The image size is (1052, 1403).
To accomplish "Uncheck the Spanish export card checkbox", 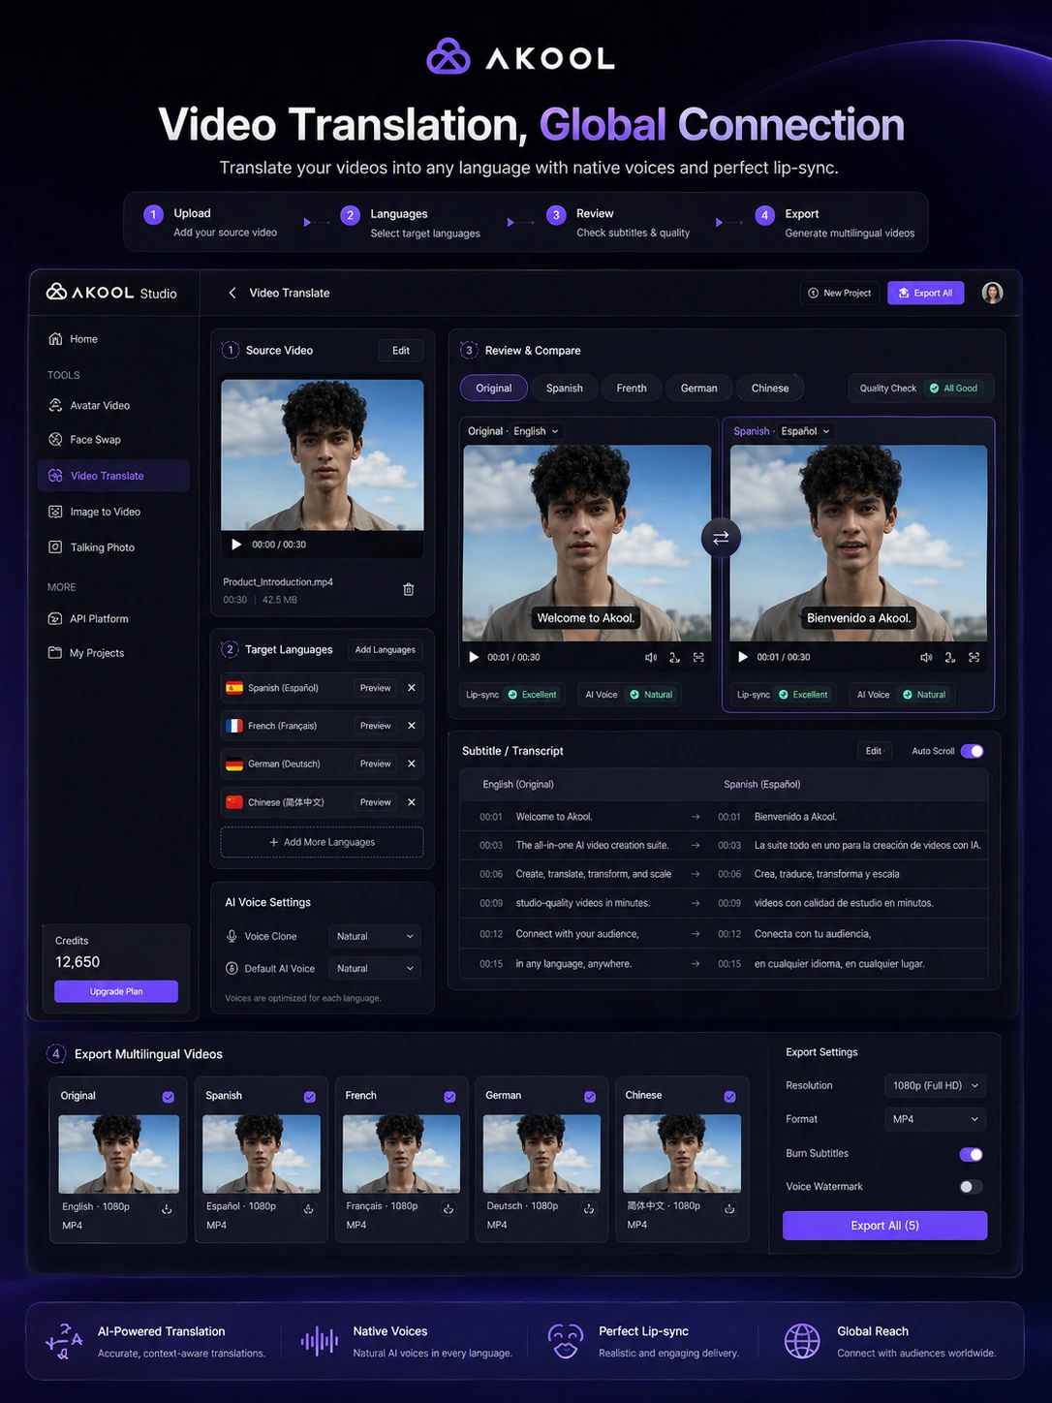I will 310,1097.
